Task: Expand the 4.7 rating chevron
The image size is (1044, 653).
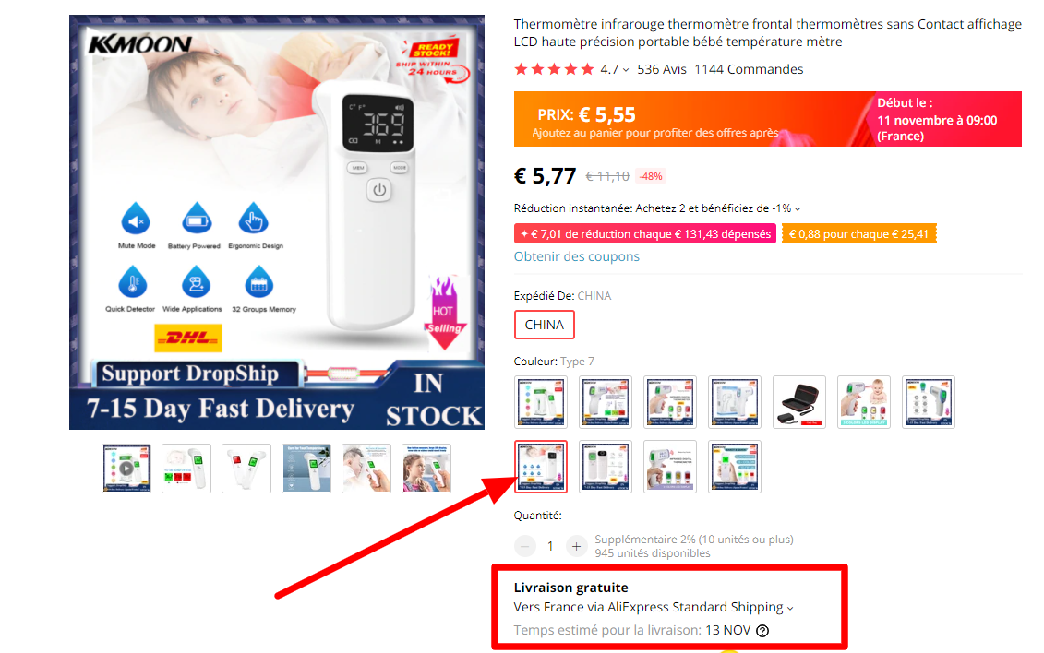Action: click(x=625, y=70)
